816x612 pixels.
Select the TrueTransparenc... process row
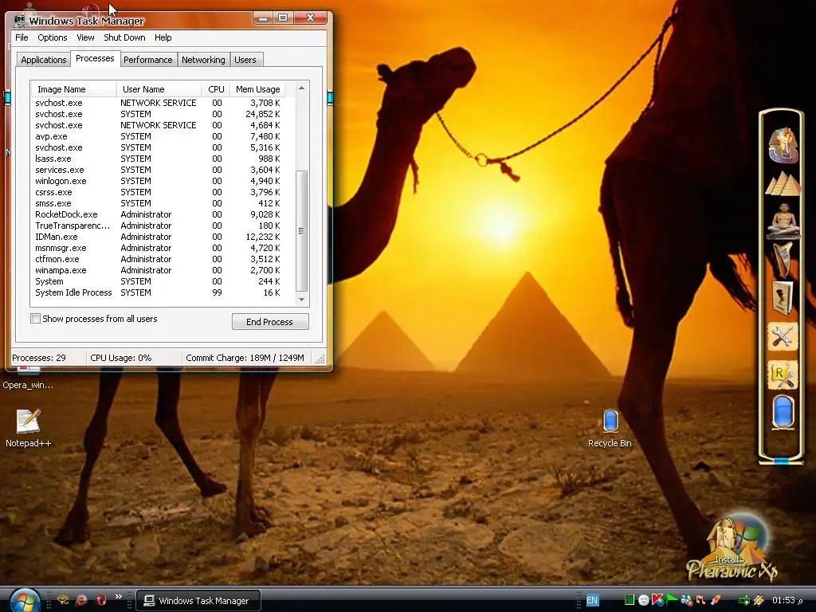coord(158,226)
